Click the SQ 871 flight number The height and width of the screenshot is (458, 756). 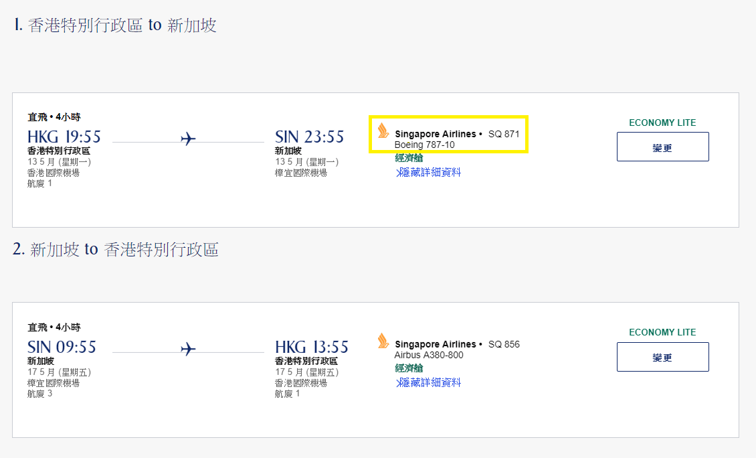click(504, 134)
